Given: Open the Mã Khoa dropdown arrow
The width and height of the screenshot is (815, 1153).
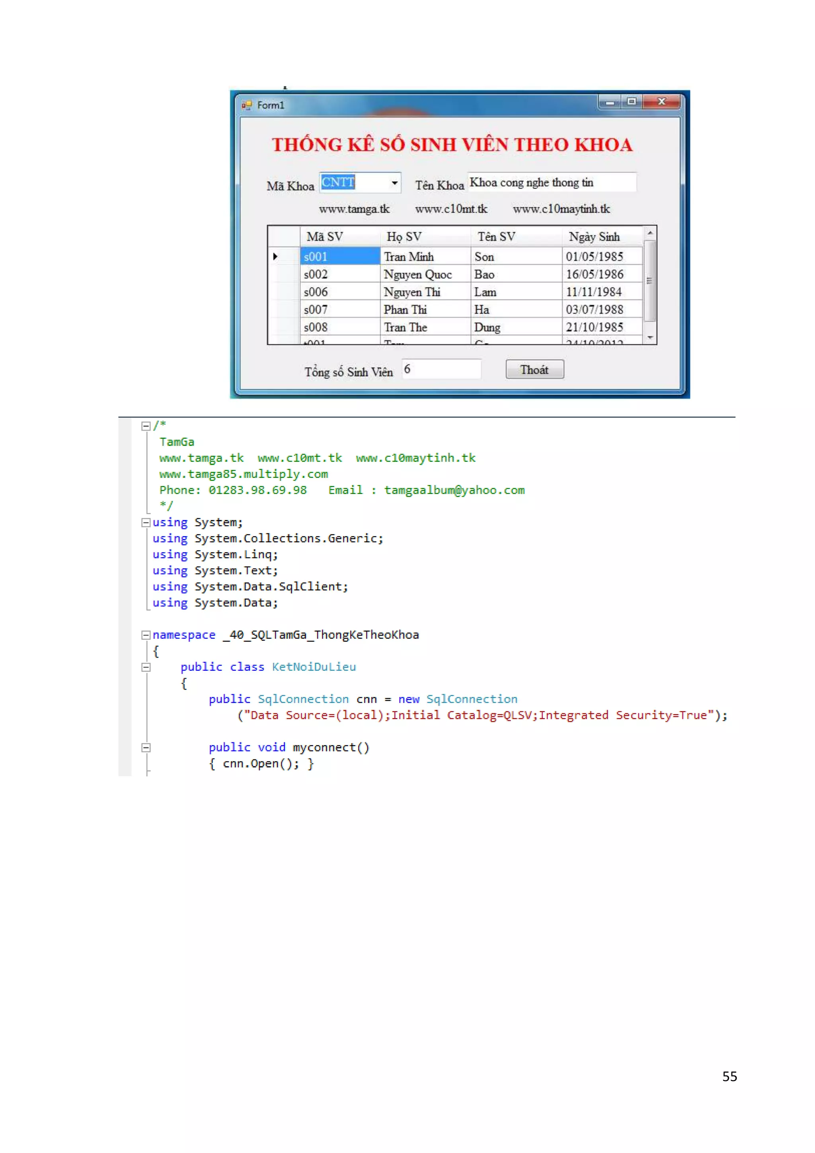Looking at the screenshot, I should [394, 183].
